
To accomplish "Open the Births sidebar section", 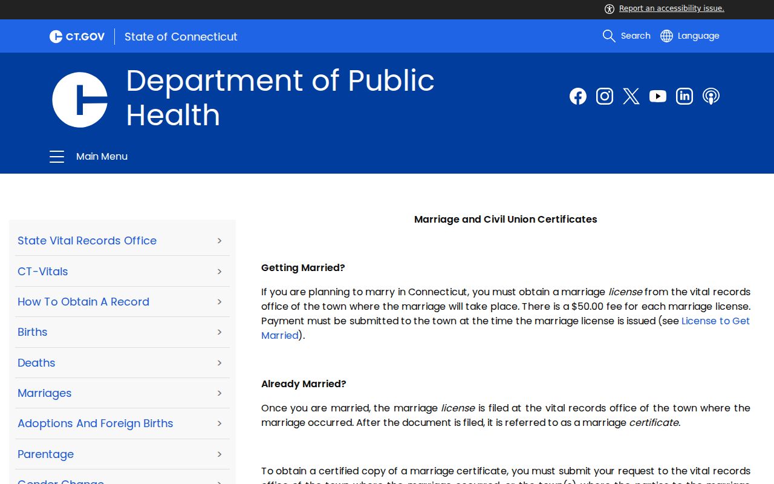I will [33, 332].
